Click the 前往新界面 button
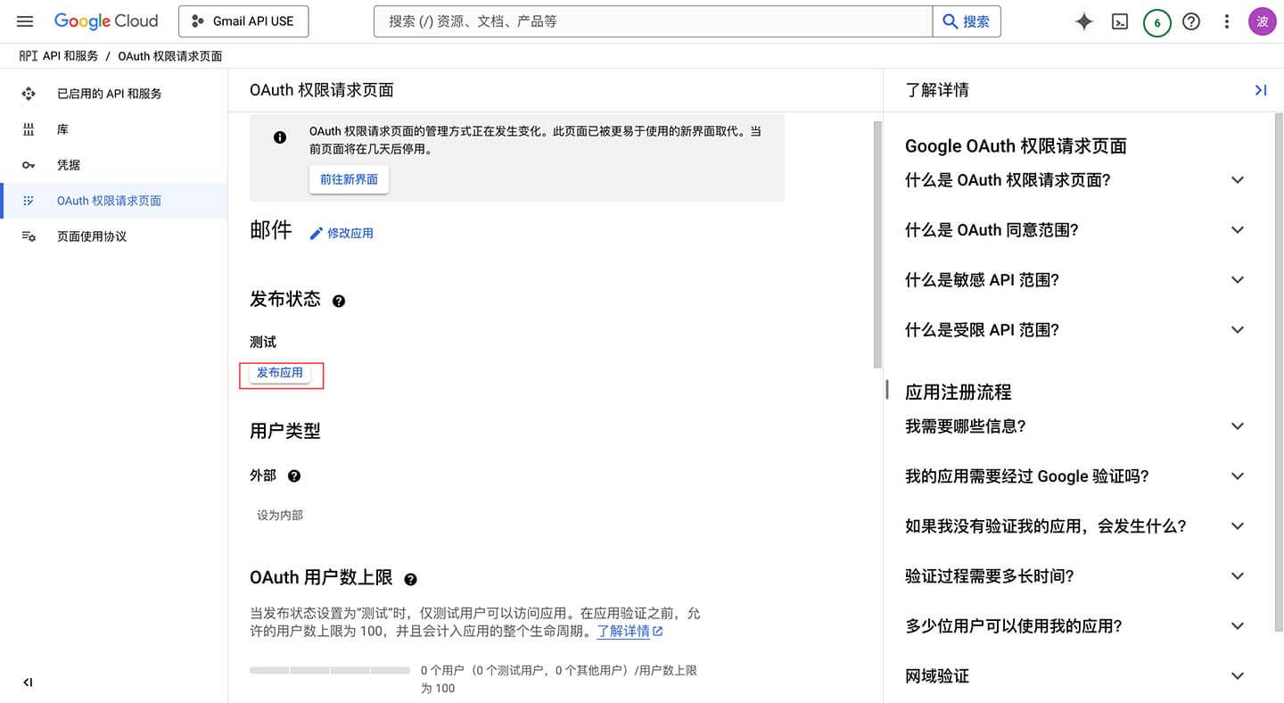 tap(349, 179)
